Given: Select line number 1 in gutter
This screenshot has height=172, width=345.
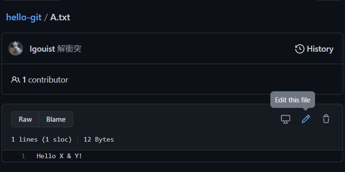Looking at the screenshot, I should [x=23, y=156].
